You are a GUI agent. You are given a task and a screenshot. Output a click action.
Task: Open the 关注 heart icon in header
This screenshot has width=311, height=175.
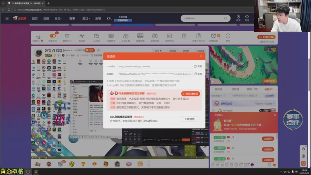tap(247, 18)
